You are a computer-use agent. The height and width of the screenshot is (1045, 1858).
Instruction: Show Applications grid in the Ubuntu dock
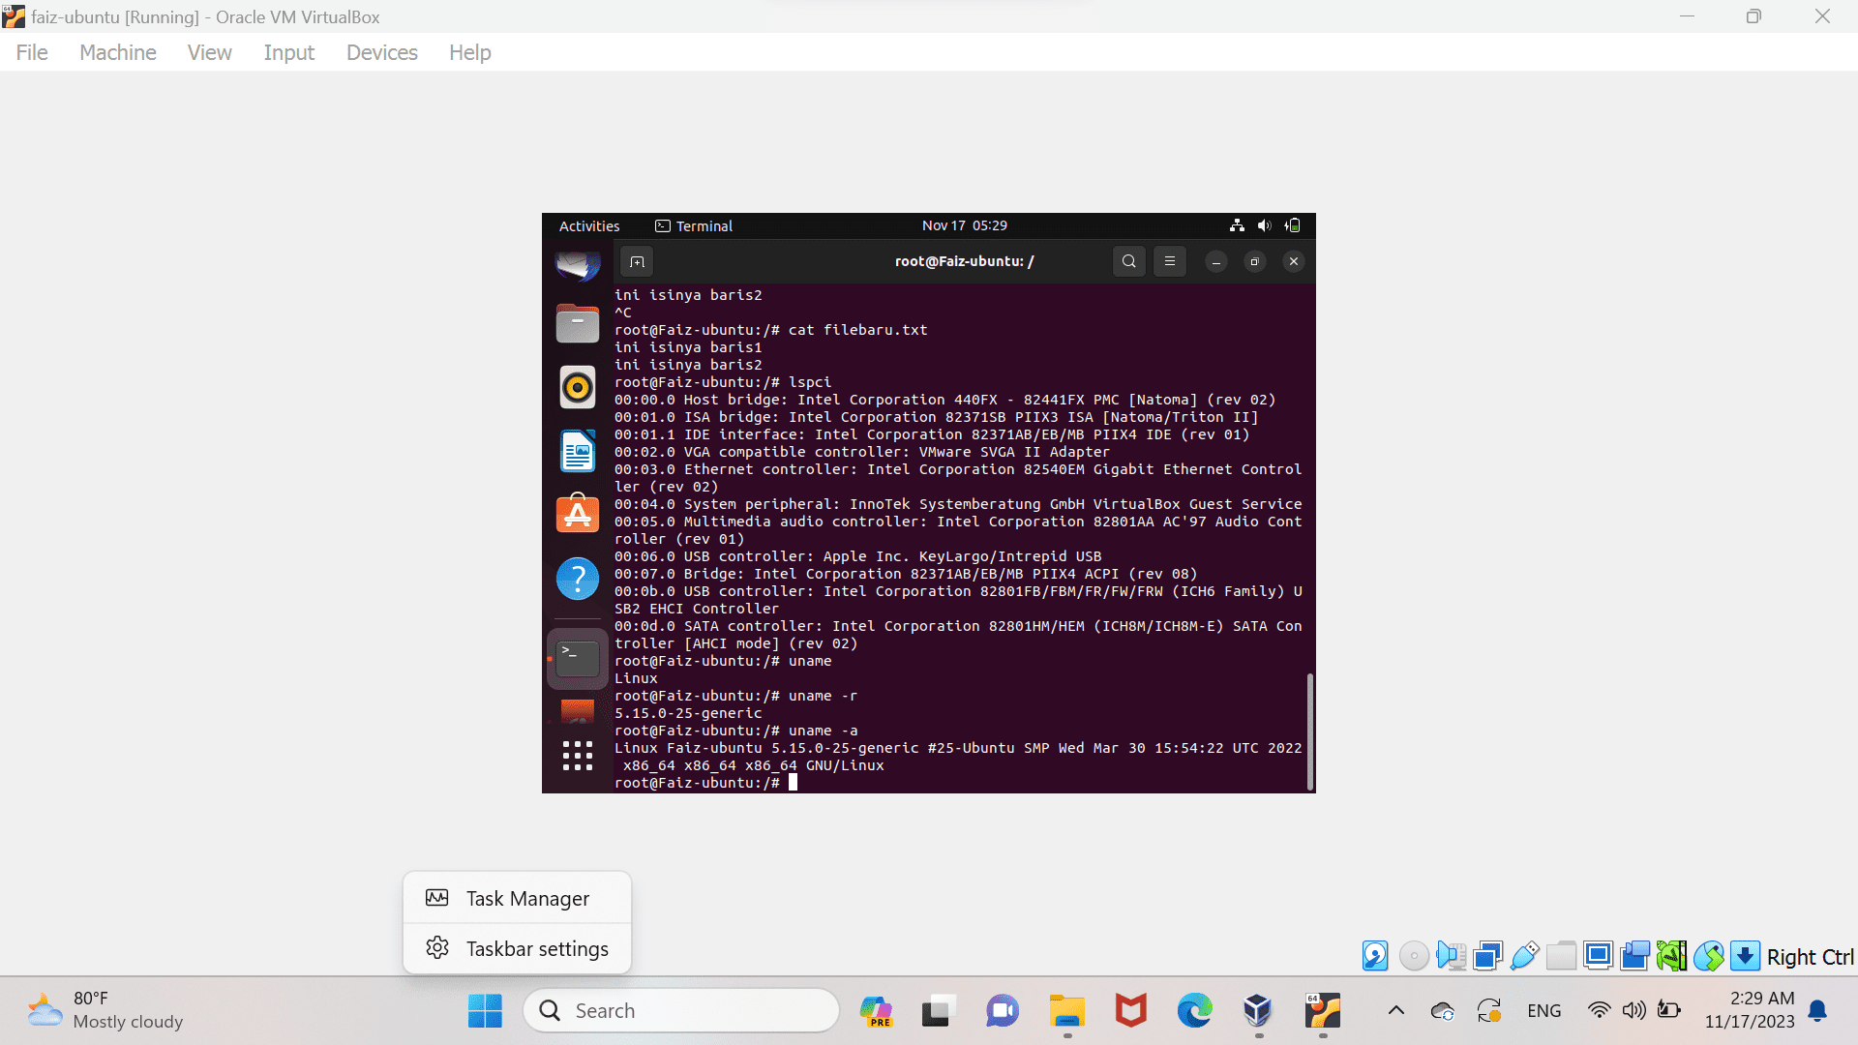578,756
